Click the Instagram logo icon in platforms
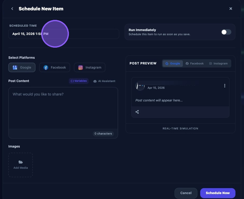The height and width of the screenshot is (199, 244). [81, 68]
